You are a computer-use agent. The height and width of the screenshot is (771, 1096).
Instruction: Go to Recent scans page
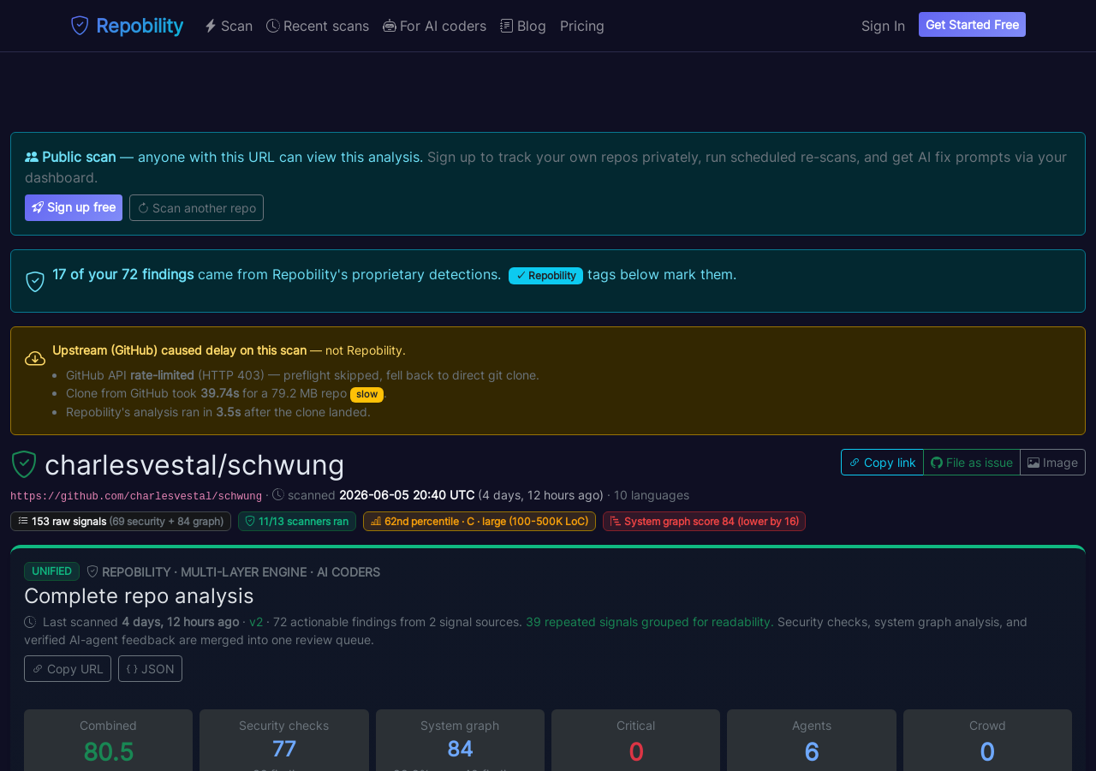(x=318, y=26)
